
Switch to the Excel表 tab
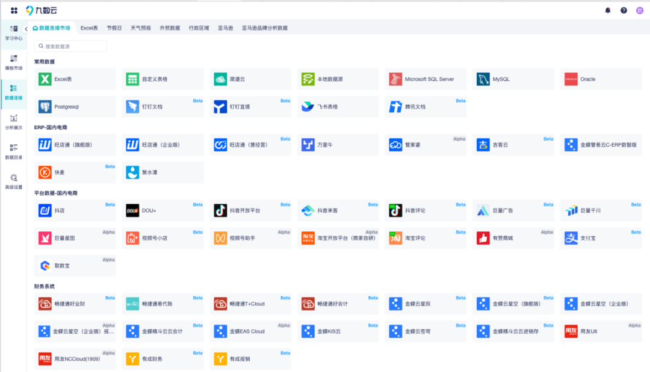coord(89,28)
